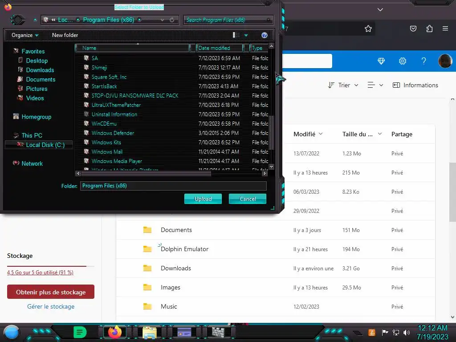
Task: Select Local Disk (C:) in tree
Action: (x=39, y=145)
